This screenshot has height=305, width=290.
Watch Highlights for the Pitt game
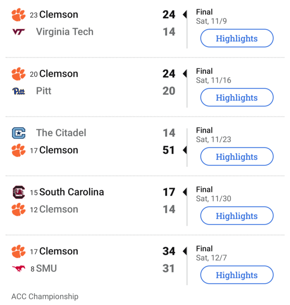pos(237,98)
